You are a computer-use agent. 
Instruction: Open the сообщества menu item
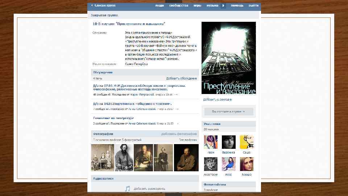(179, 5)
